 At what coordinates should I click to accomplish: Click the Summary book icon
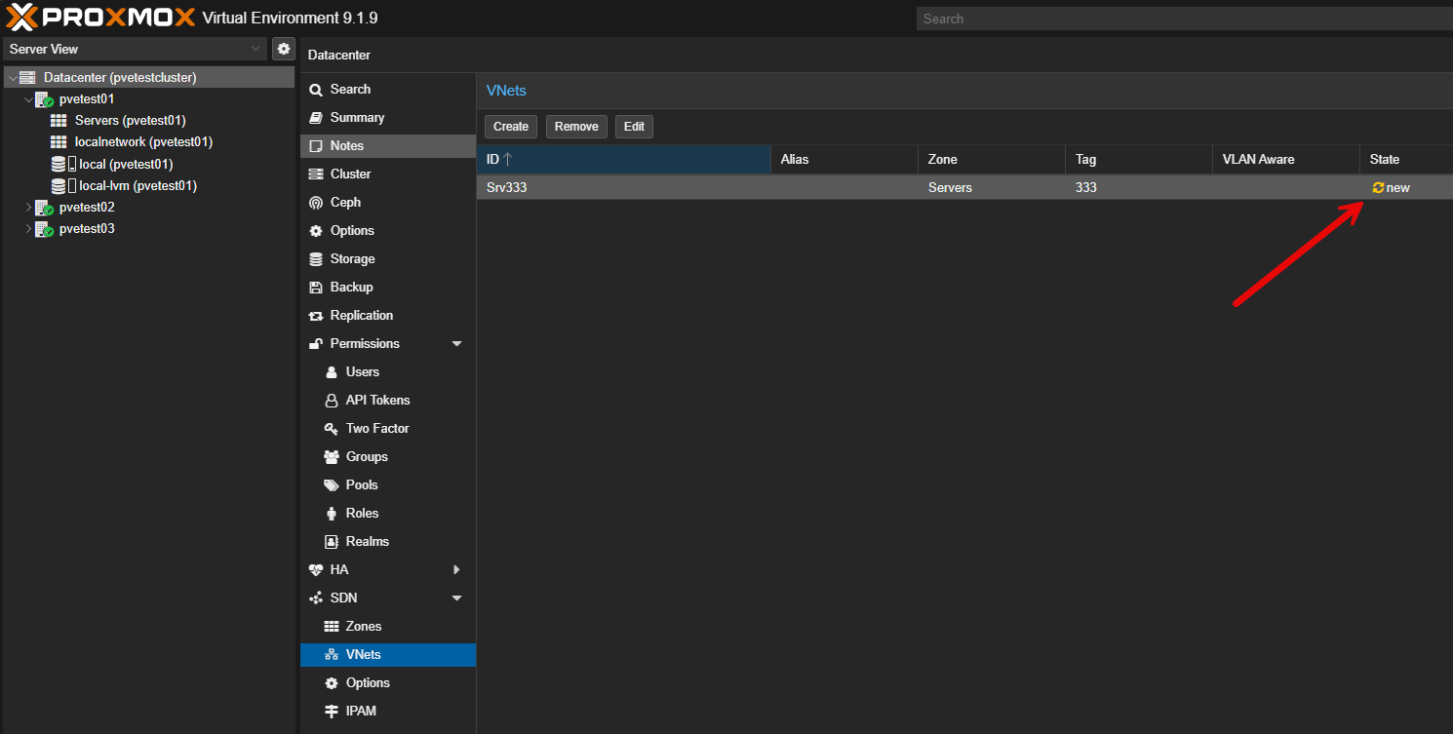(x=316, y=118)
